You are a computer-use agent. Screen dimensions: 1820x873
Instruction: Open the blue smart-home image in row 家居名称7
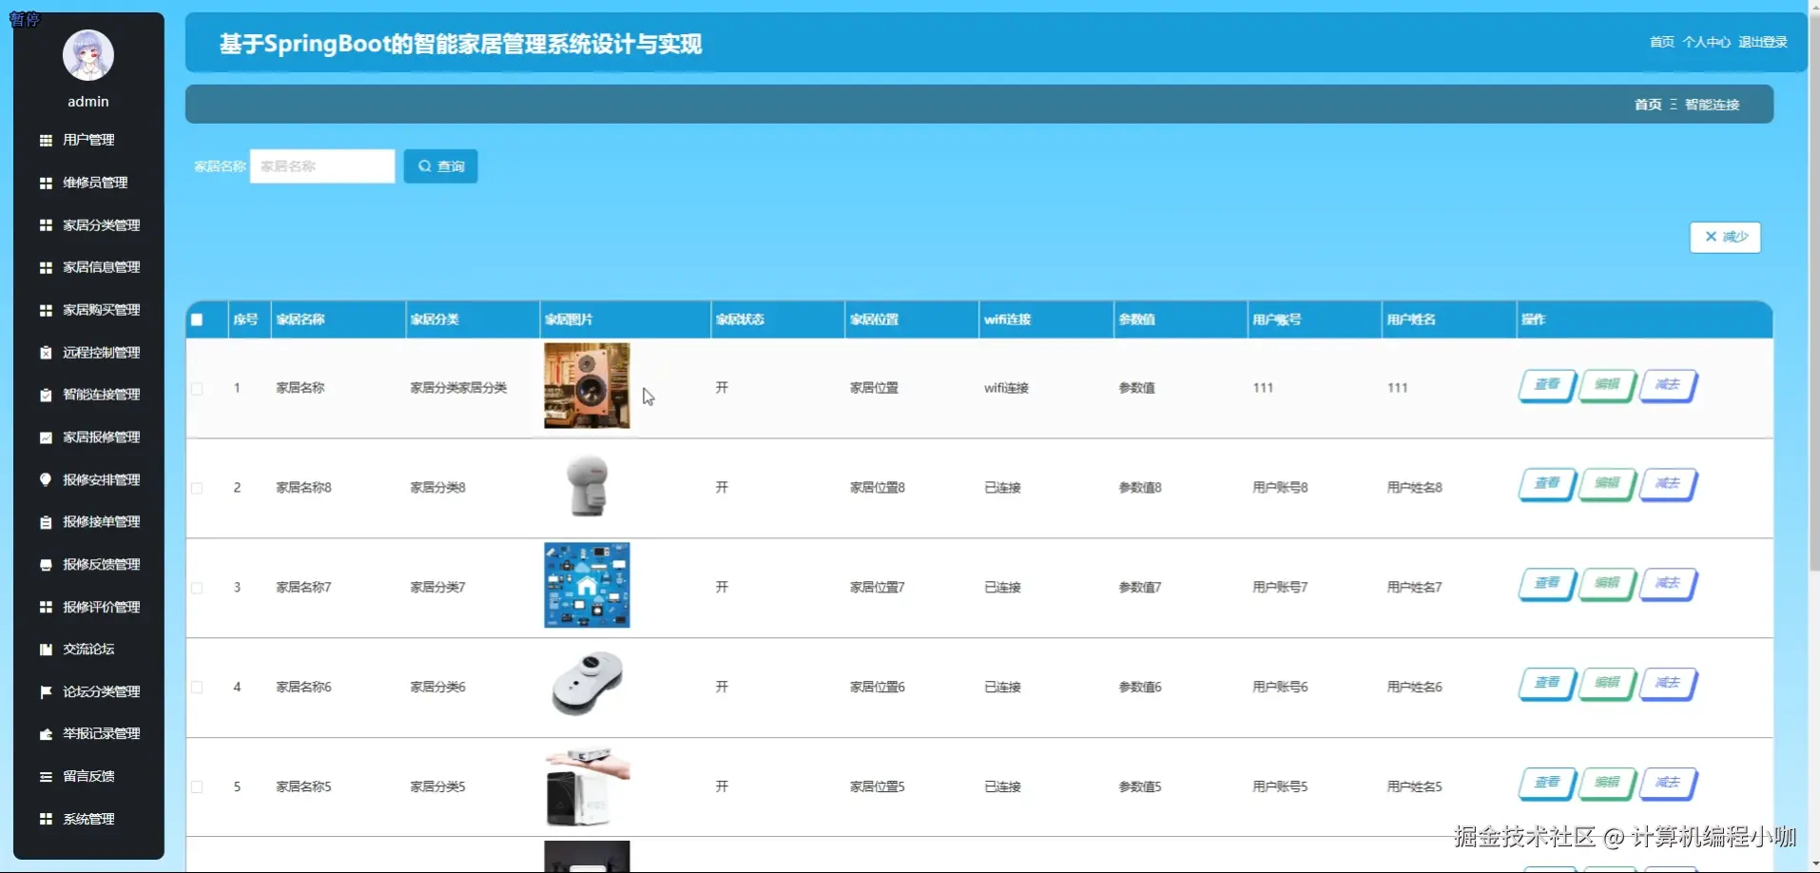tap(587, 585)
